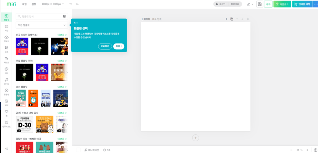
Task: Click the circular add-page button below canvas
Action: (x=196, y=138)
